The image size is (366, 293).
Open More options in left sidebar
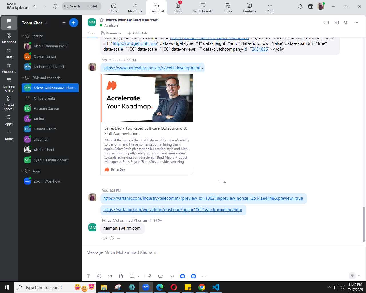click(9, 135)
